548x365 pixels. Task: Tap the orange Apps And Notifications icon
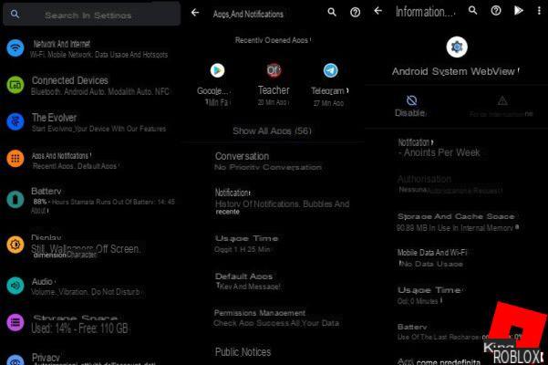16,159
